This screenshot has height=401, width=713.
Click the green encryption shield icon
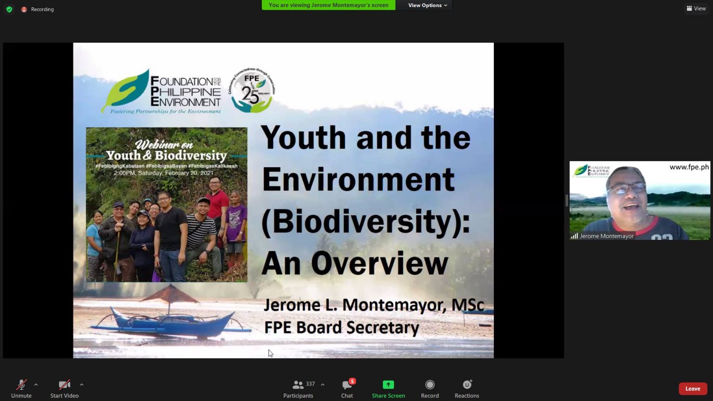pyautogui.click(x=9, y=9)
